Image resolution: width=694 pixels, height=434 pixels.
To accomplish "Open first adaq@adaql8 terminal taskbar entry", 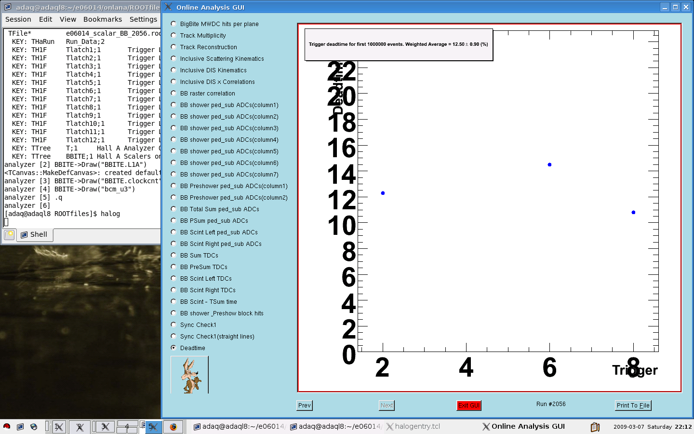I will (239, 426).
